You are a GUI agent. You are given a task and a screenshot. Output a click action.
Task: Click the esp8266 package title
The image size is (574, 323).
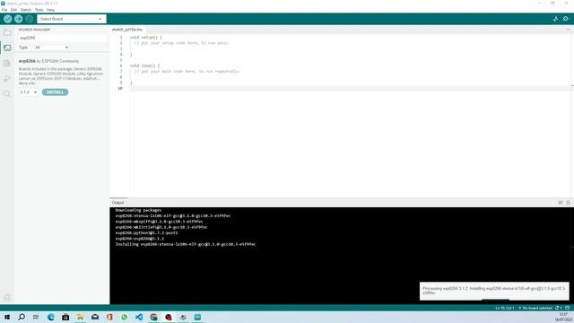click(x=27, y=61)
